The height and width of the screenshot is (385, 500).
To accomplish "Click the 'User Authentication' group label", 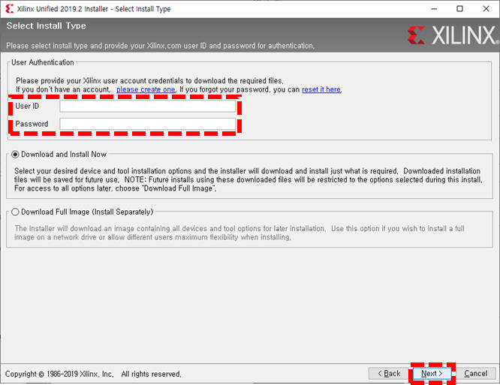I will pos(42,62).
